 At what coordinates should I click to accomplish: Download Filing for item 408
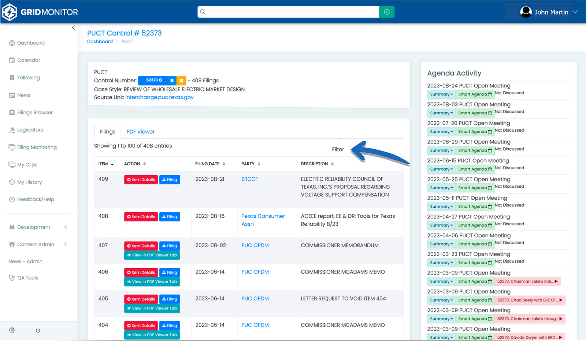pos(170,217)
